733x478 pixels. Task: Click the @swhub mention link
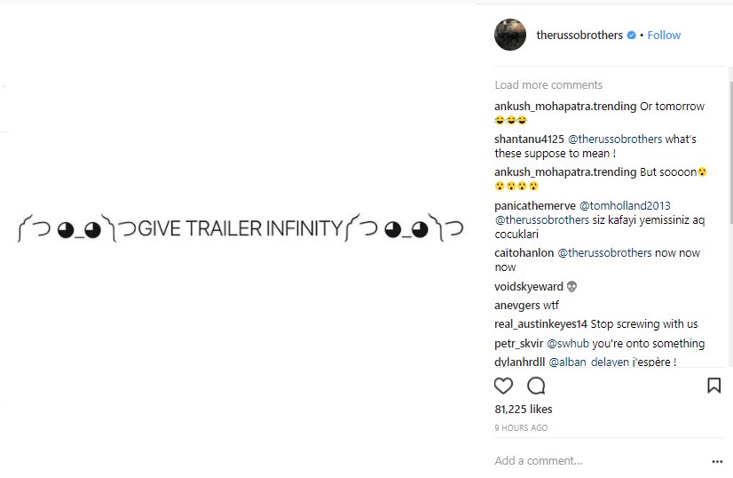(x=564, y=344)
